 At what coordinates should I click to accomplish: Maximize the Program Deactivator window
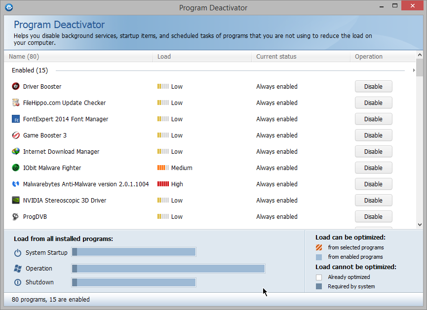[394, 6]
